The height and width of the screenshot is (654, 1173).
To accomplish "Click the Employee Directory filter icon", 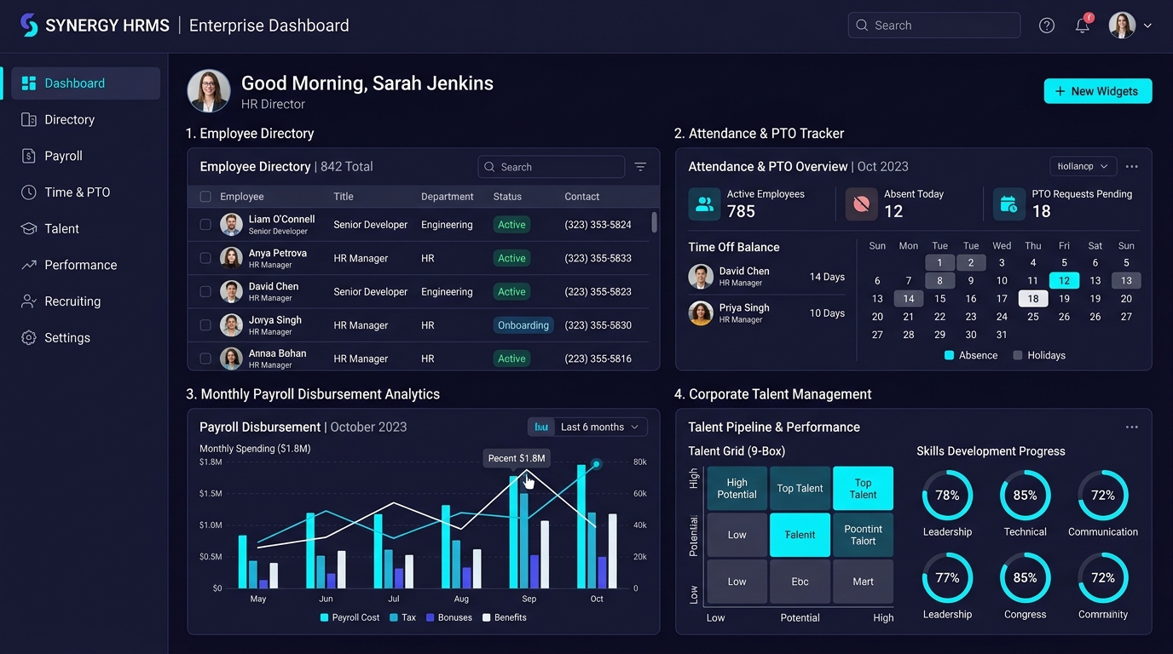I will click(x=640, y=167).
